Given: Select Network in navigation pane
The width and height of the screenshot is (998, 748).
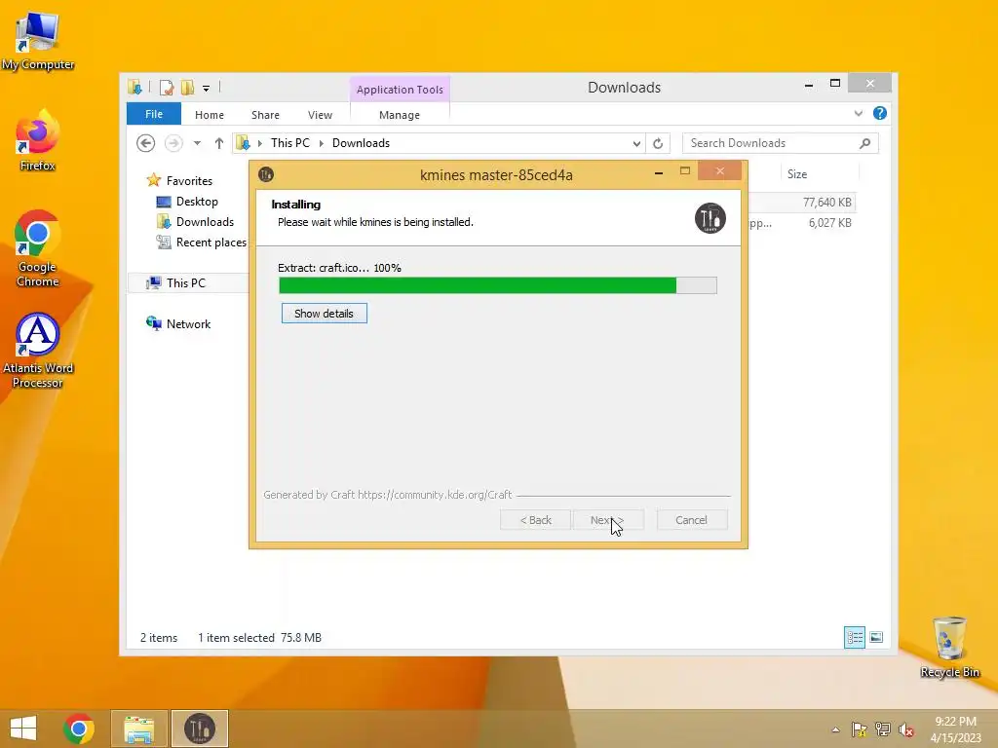Looking at the screenshot, I should 188,323.
